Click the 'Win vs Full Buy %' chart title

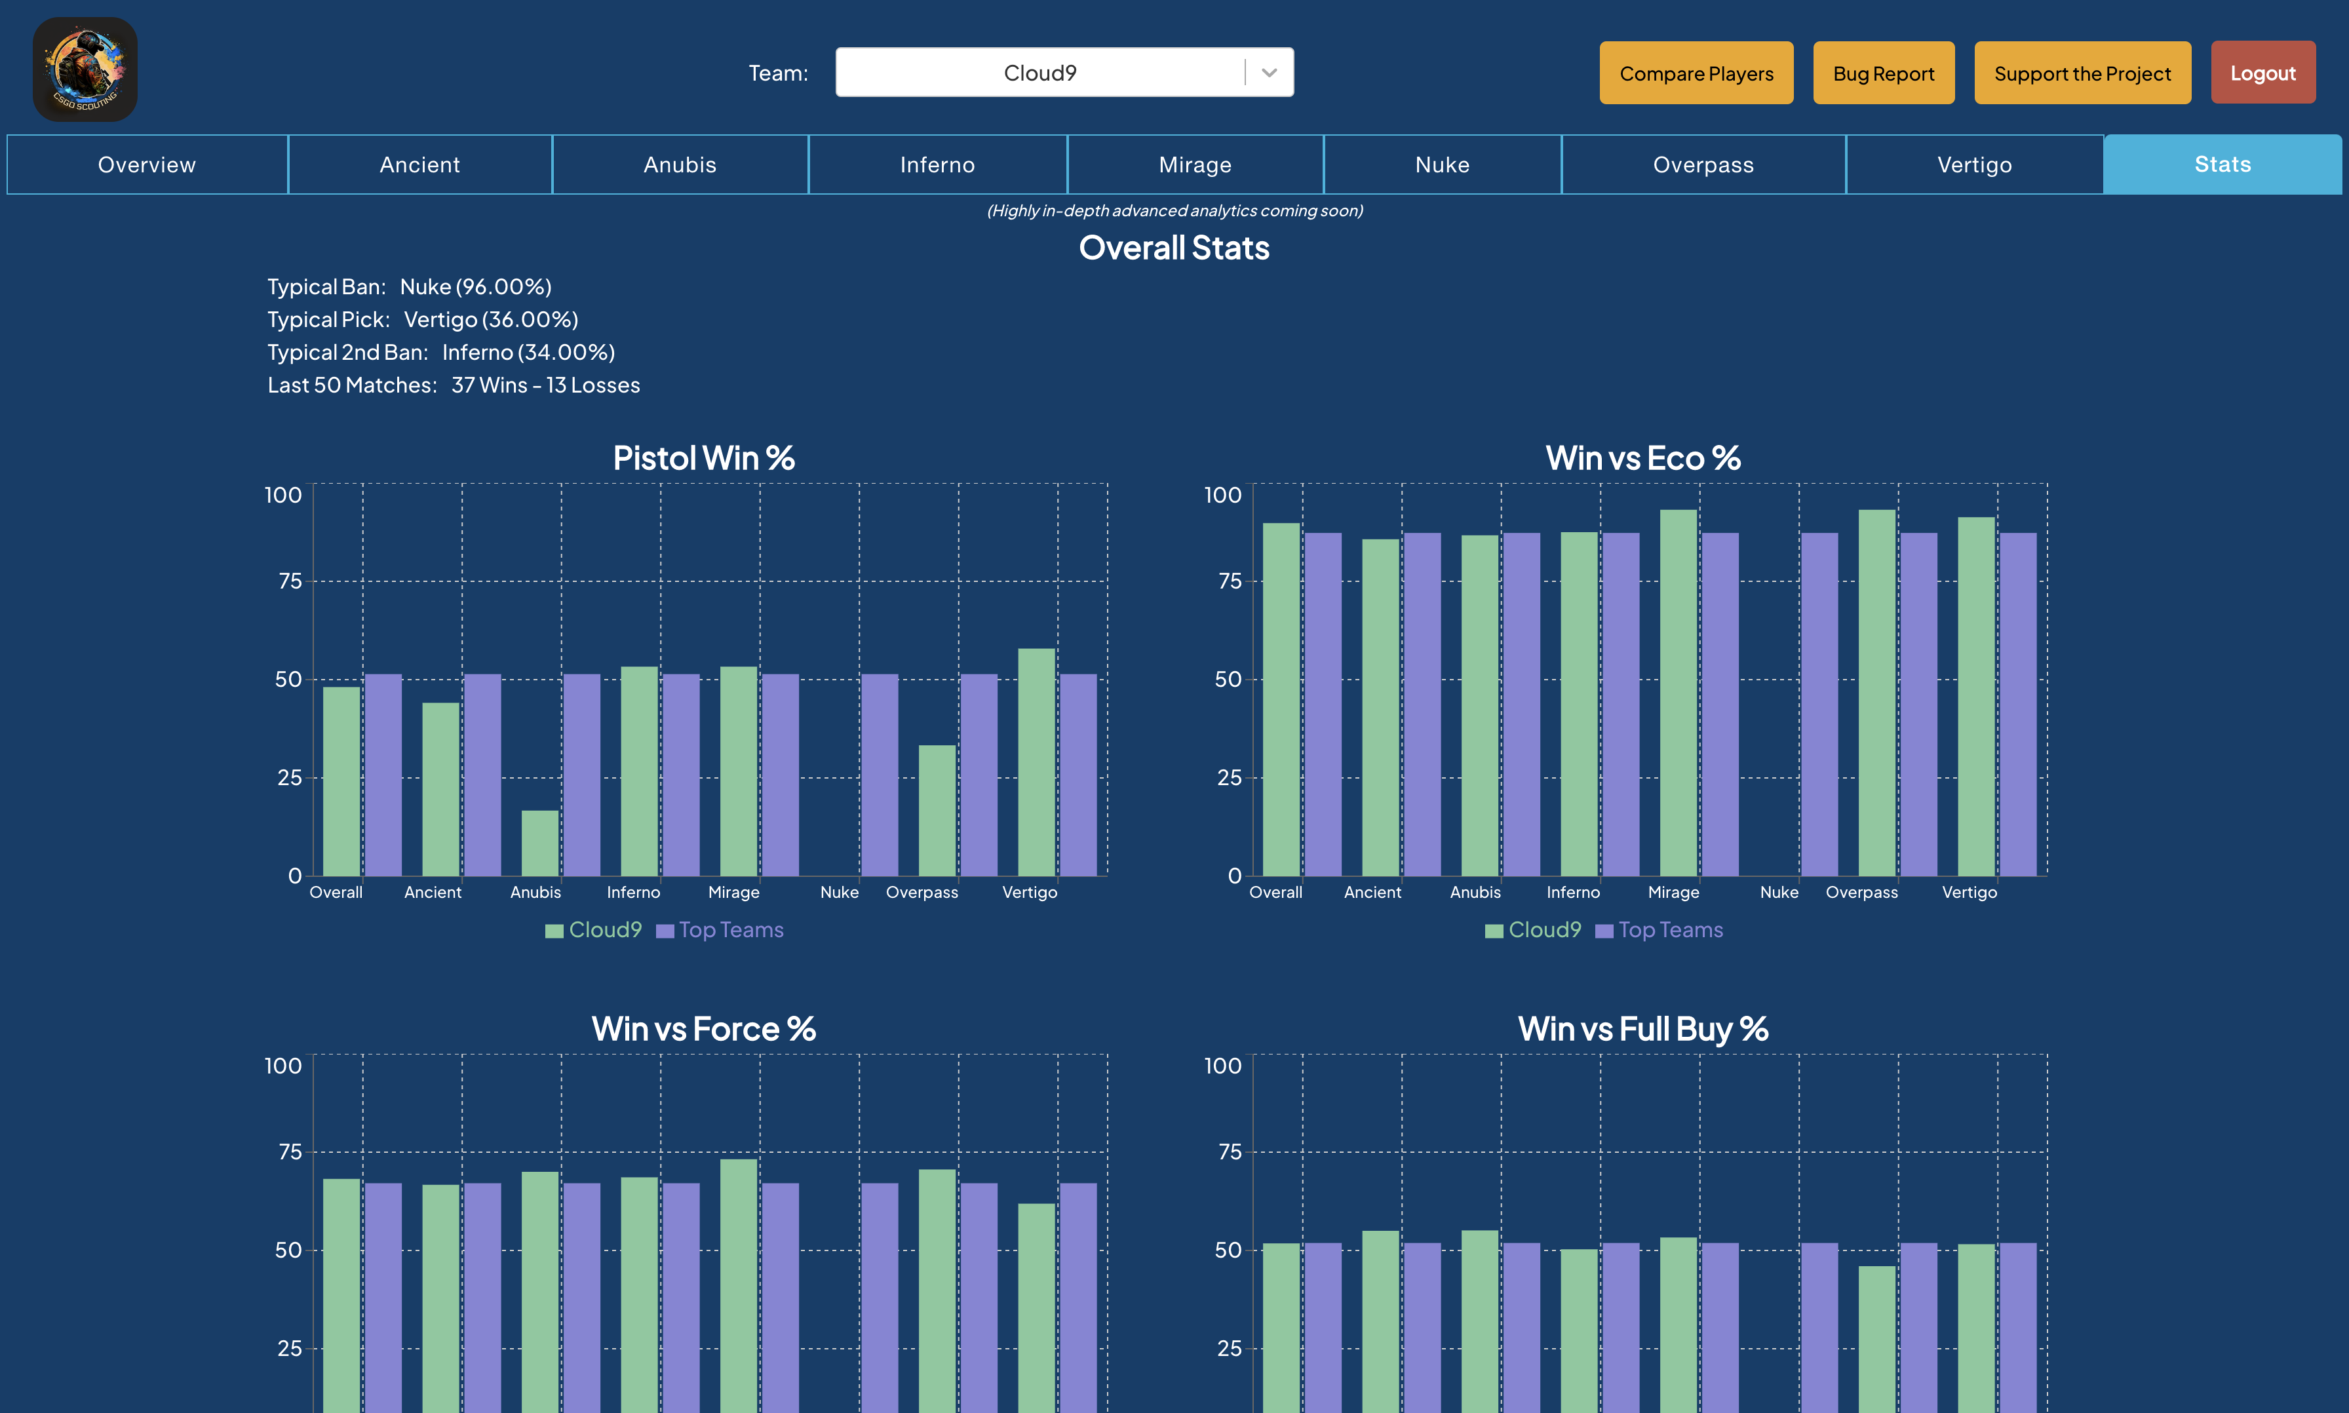click(1643, 1030)
